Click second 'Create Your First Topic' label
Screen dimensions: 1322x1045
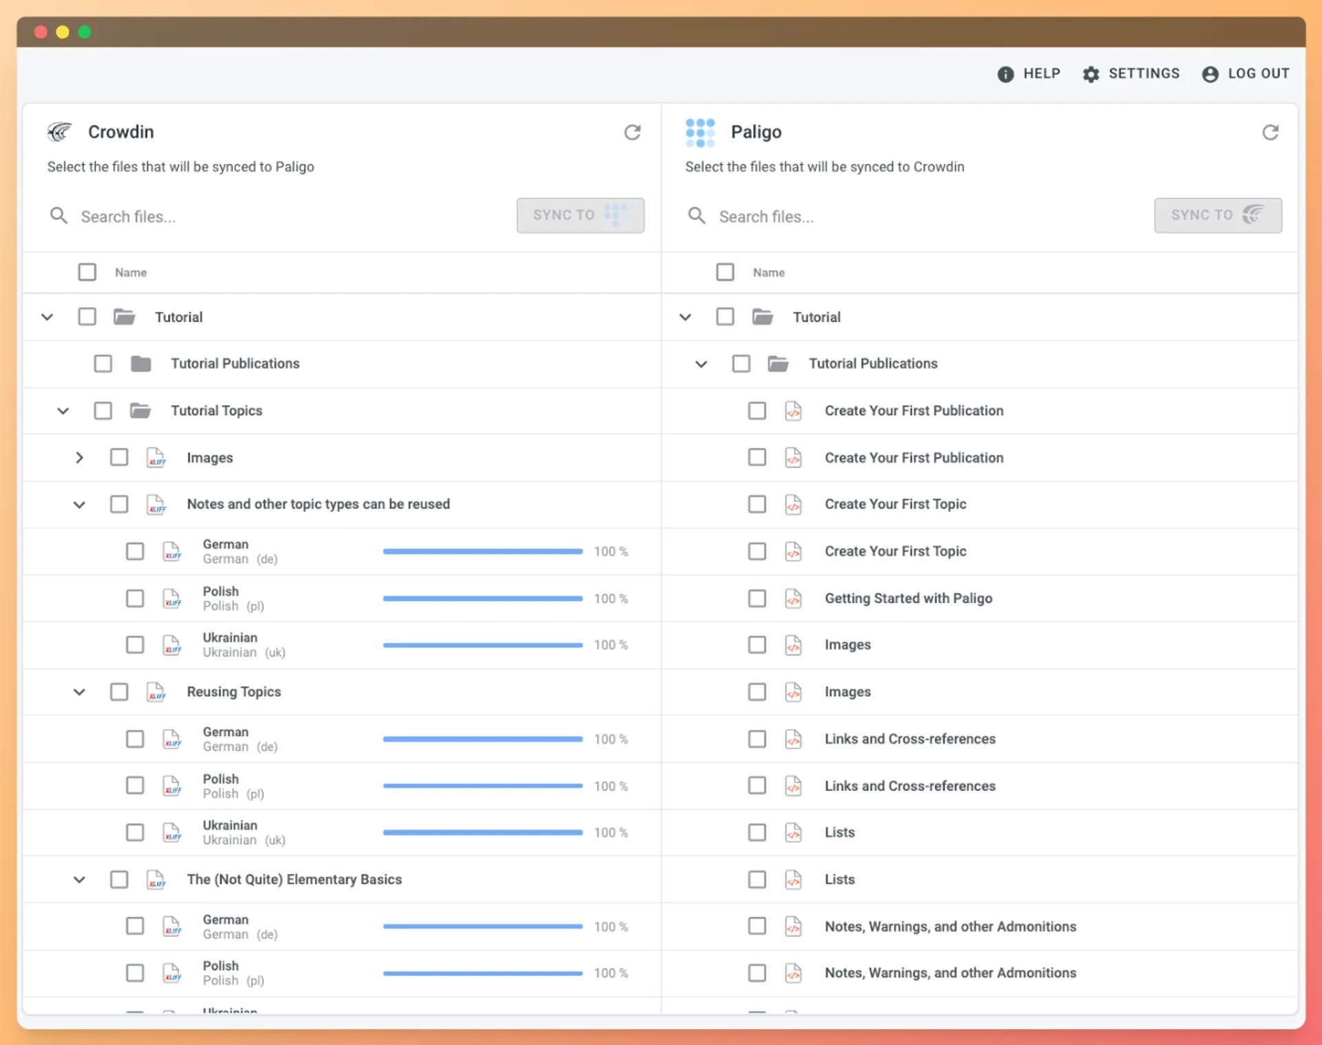click(895, 551)
